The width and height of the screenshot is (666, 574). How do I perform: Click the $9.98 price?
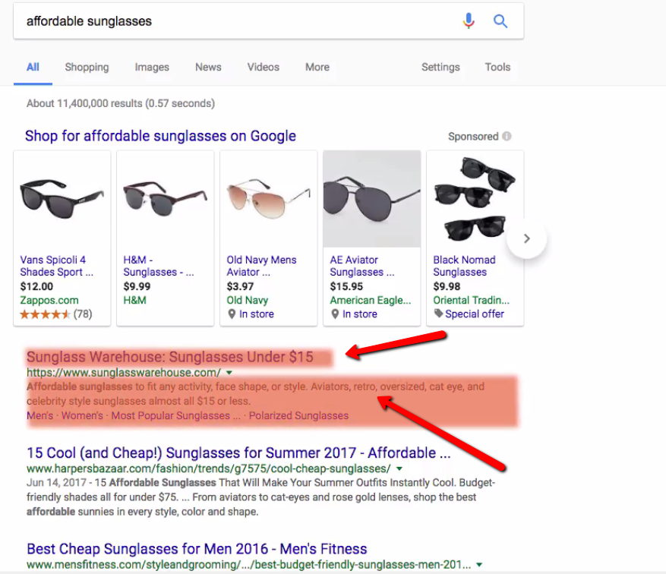pyautogui.click(x=447, y=286)
